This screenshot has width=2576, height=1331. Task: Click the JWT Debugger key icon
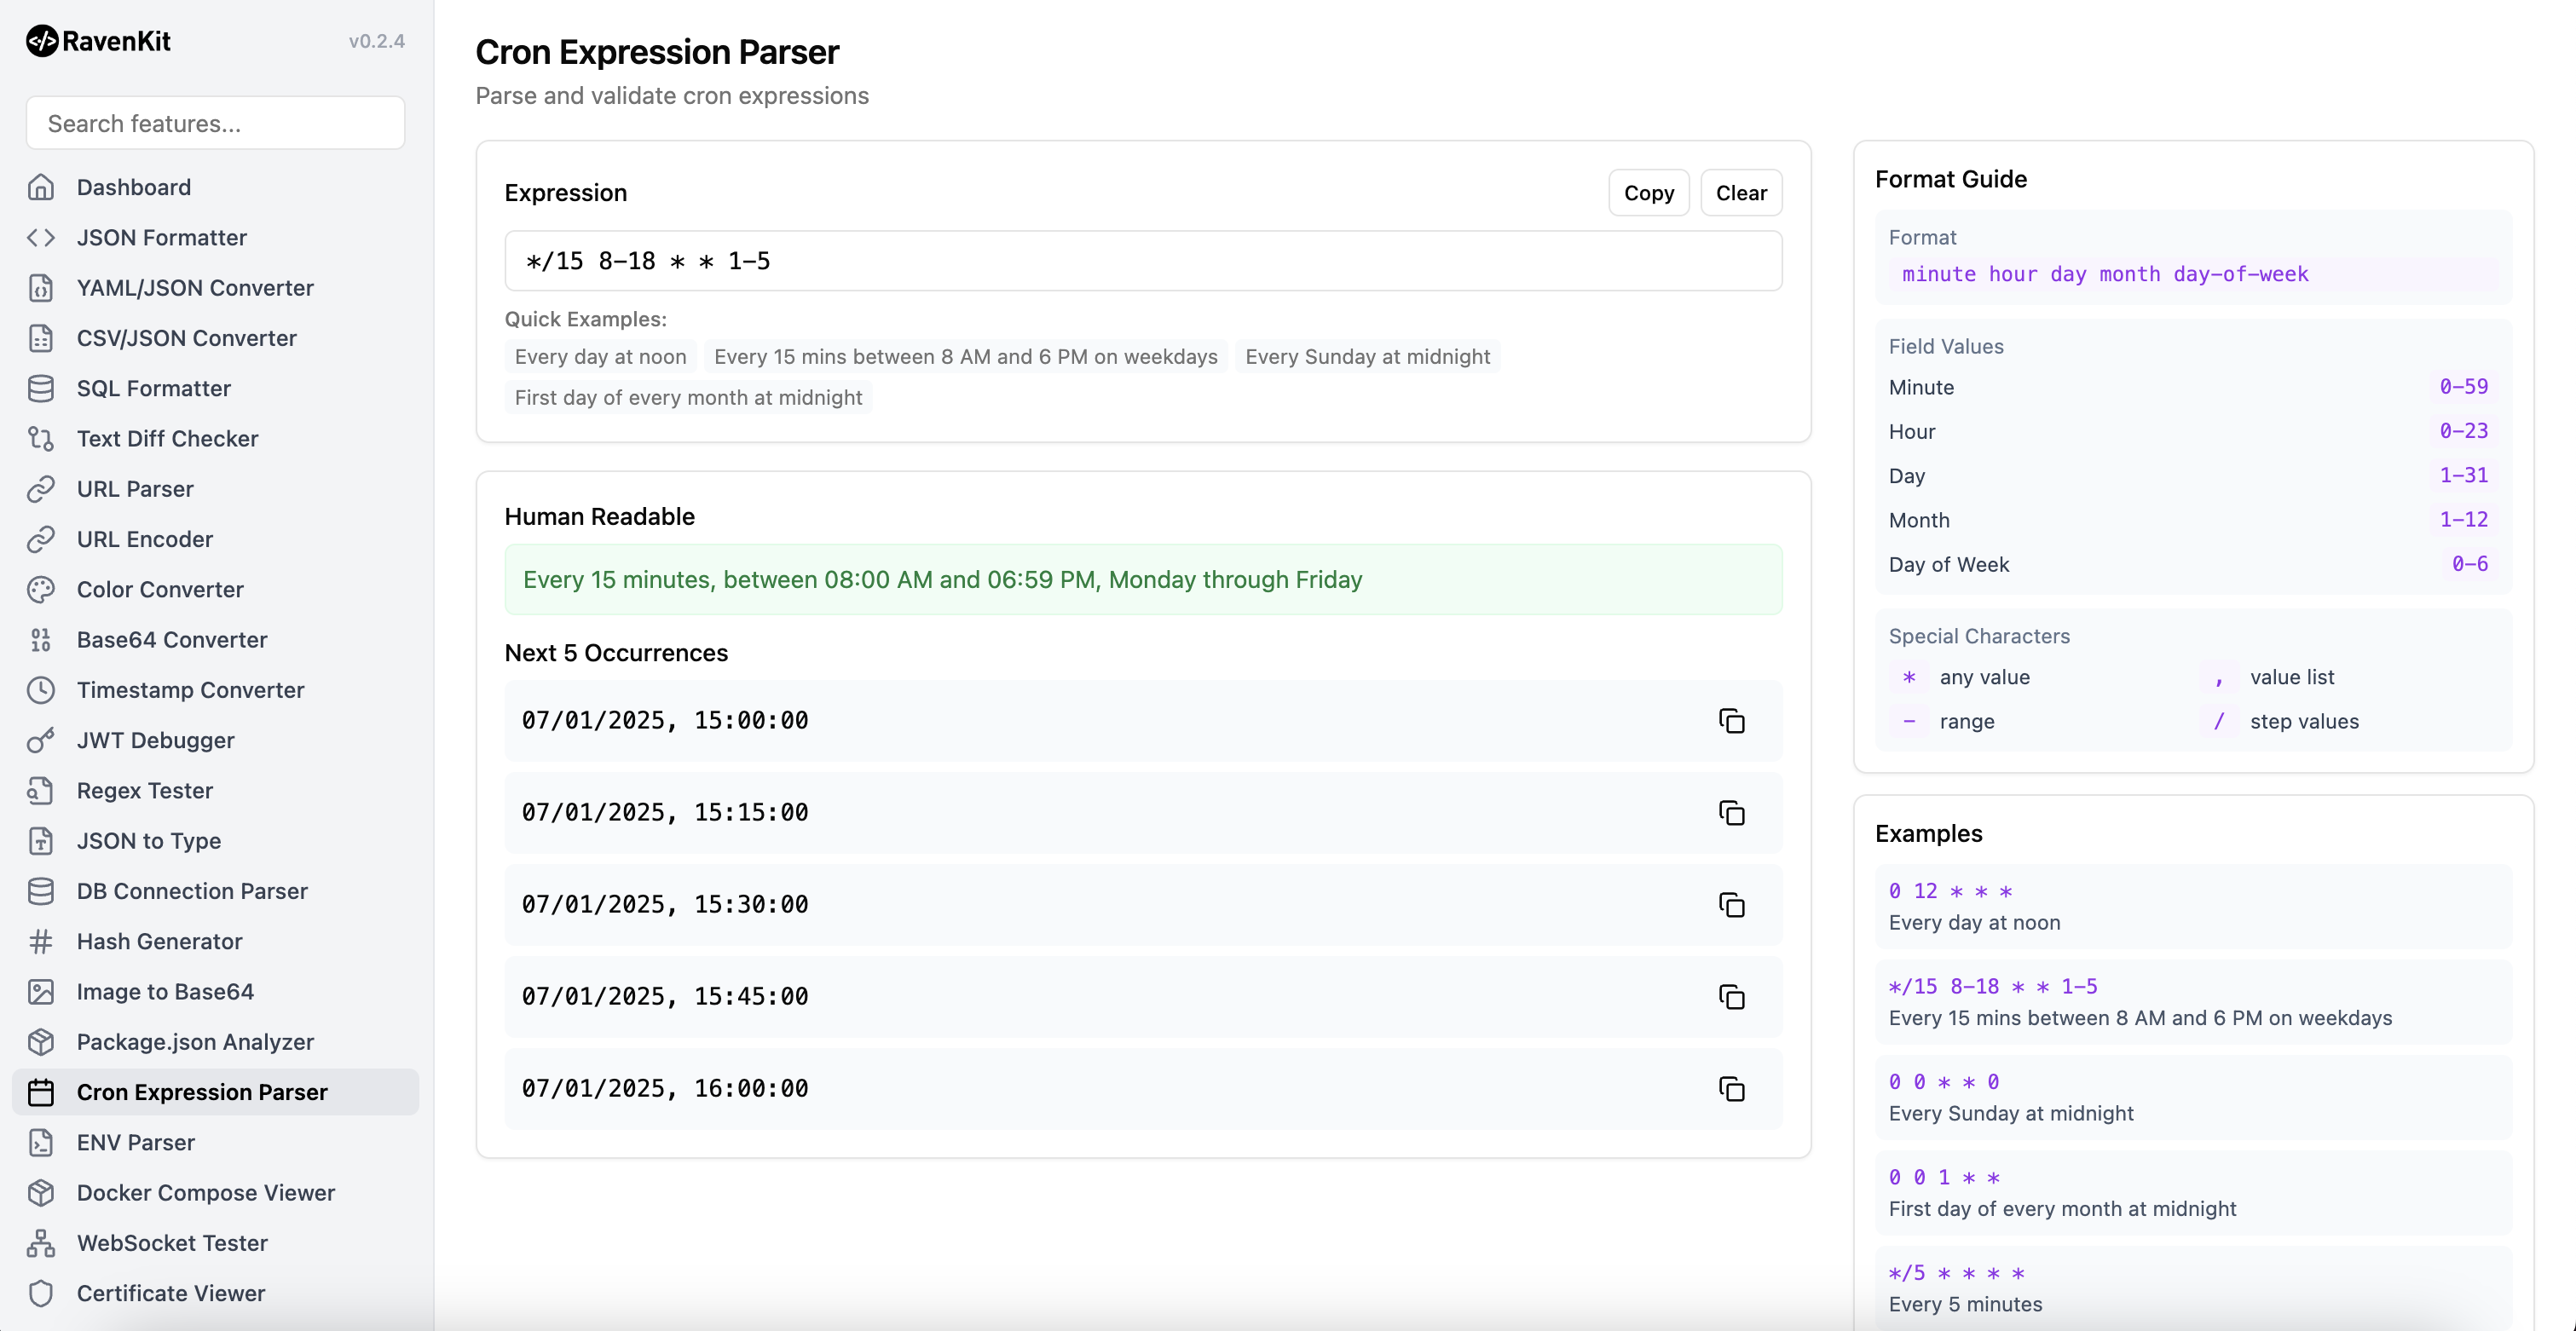[x=41, y=740]
